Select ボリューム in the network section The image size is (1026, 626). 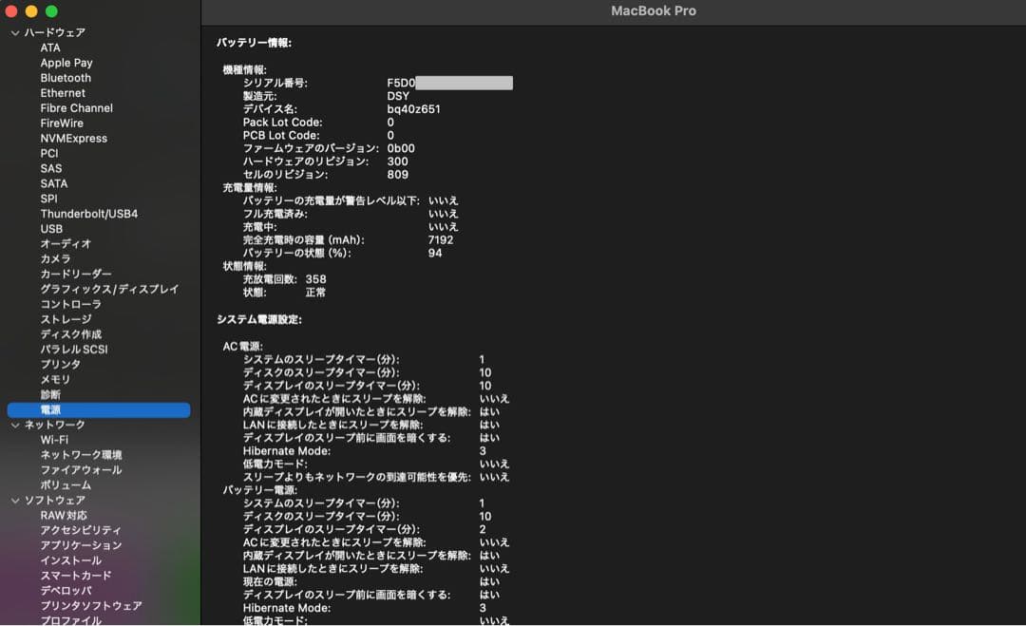coord(65,484)
